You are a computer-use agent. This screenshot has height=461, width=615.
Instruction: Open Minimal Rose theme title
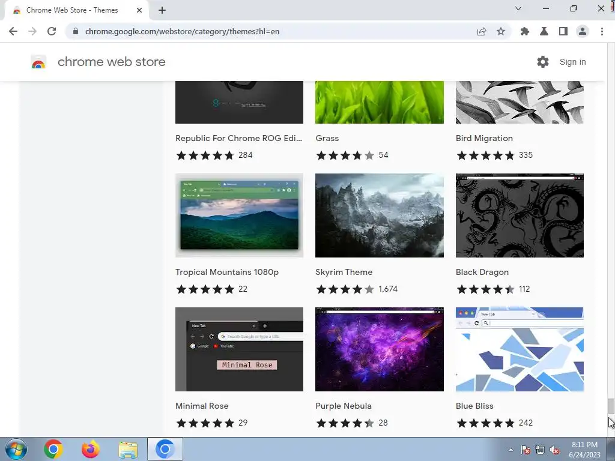click(202, 406)
